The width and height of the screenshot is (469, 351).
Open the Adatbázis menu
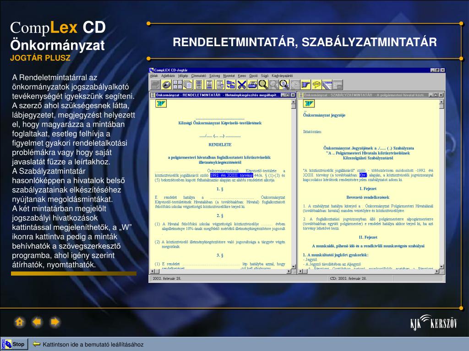(x=168, y=76)
